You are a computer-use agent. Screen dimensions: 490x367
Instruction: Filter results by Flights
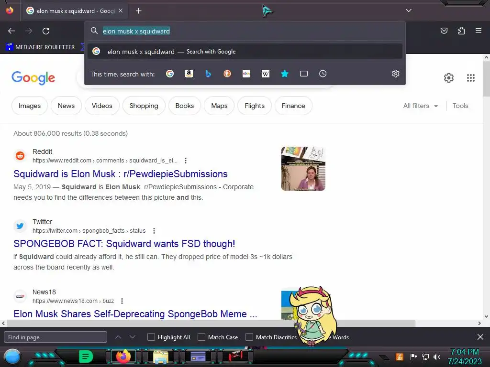point(255,106)
